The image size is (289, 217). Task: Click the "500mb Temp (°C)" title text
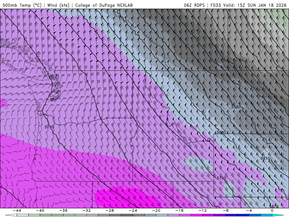point(22,5)
